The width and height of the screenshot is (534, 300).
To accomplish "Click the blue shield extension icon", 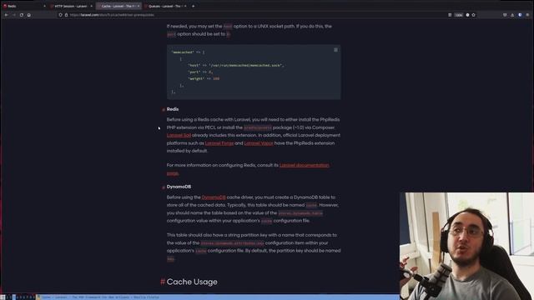I will click(520, 15).
